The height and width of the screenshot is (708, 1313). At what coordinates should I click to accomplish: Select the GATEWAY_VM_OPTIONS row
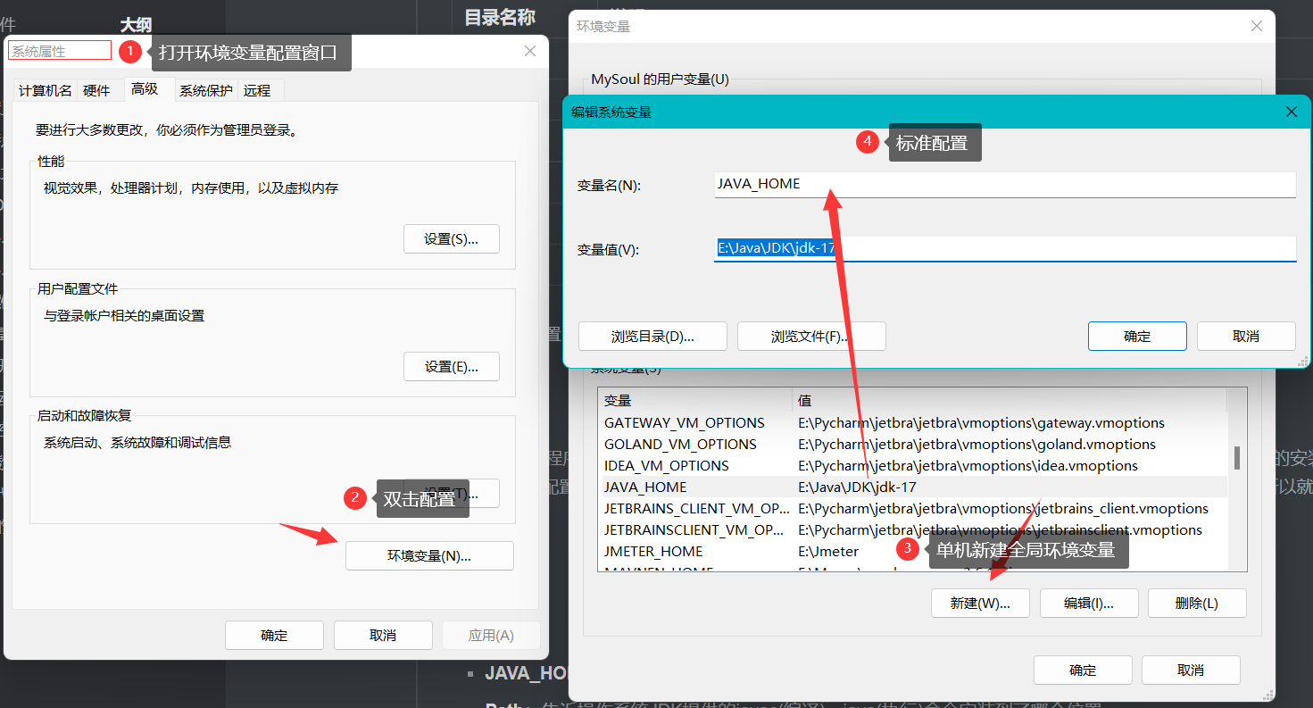point(913,422)
